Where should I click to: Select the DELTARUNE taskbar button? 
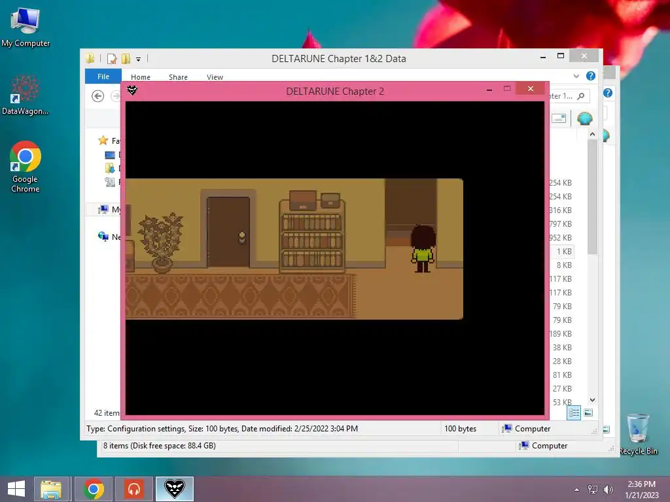(174, 489)
